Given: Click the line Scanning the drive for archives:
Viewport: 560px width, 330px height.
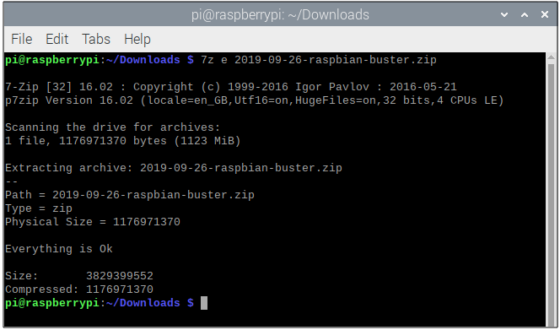Looking at the screenshot, I should pos(112,127).
